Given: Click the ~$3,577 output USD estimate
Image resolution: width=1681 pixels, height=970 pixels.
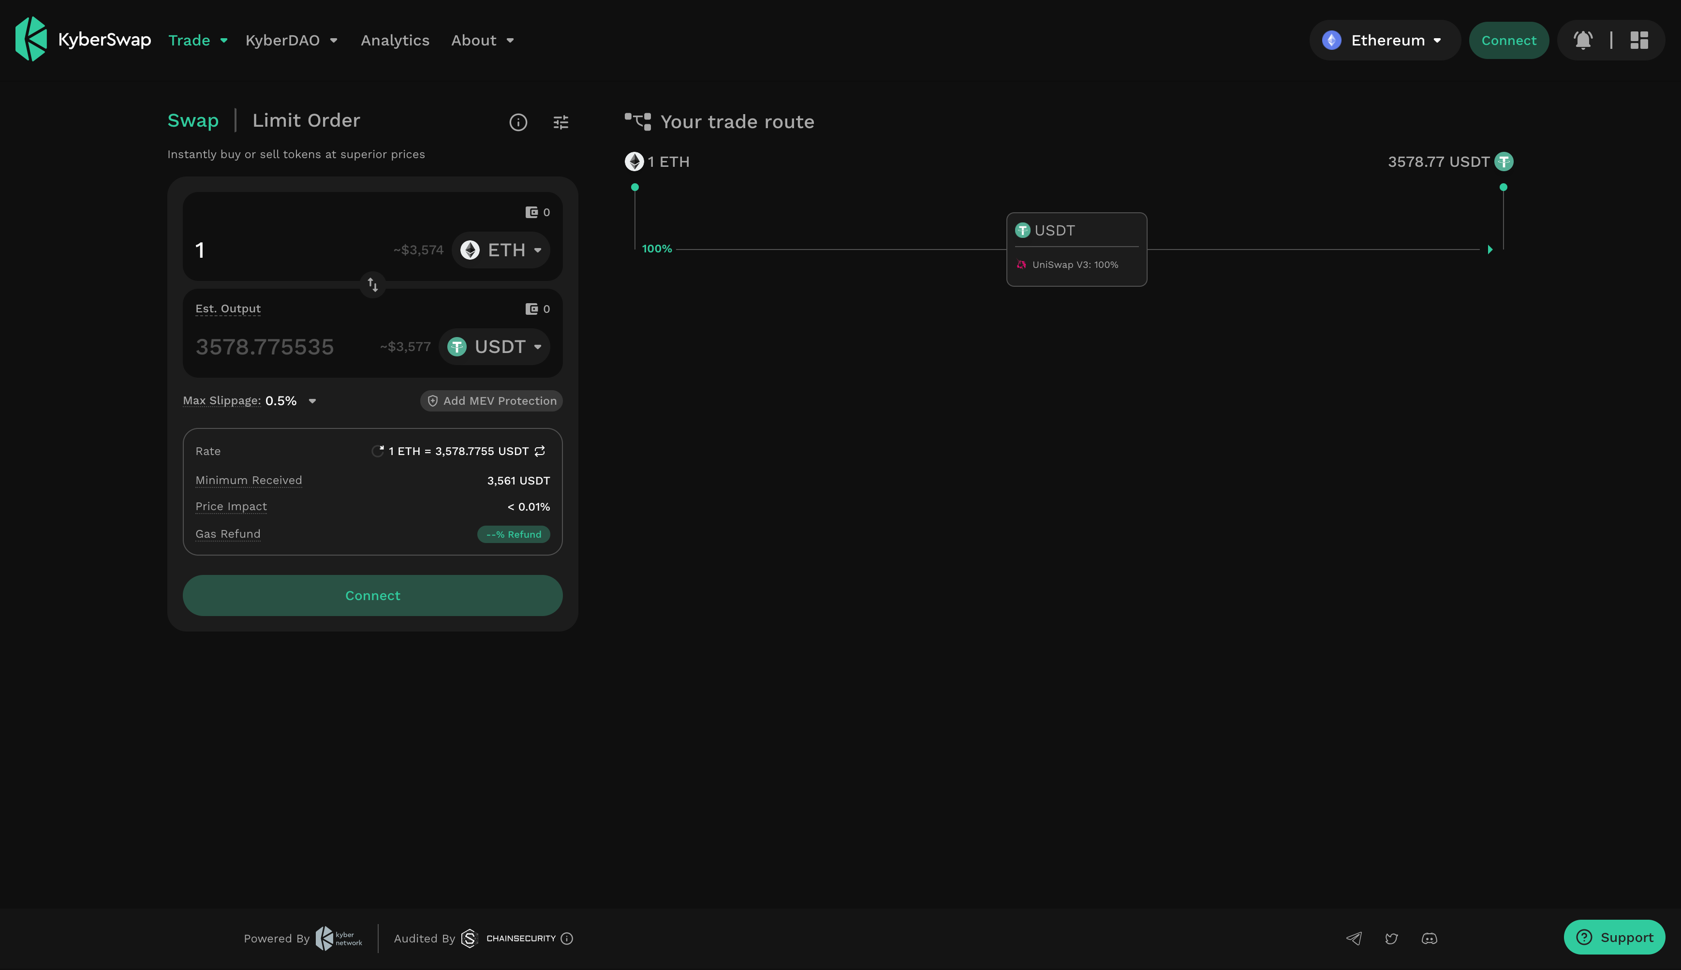Looking at the screenshot, I should pyautogui.click(x=405, y=347).
